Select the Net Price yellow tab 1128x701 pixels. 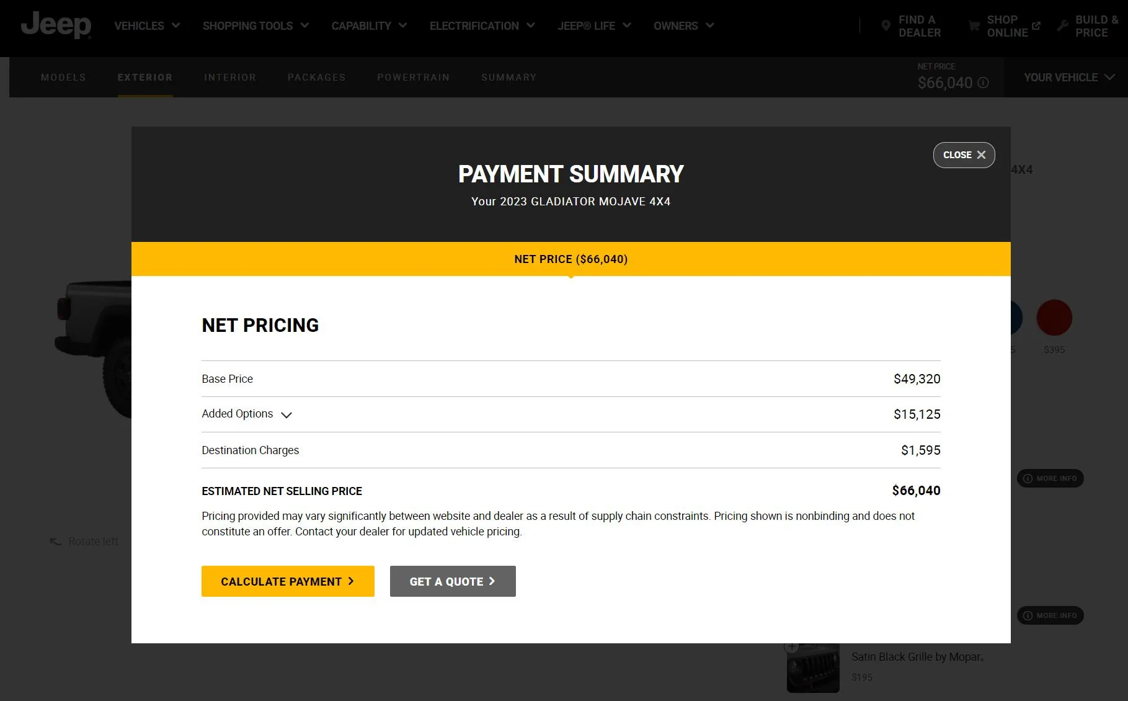[571, 259]
